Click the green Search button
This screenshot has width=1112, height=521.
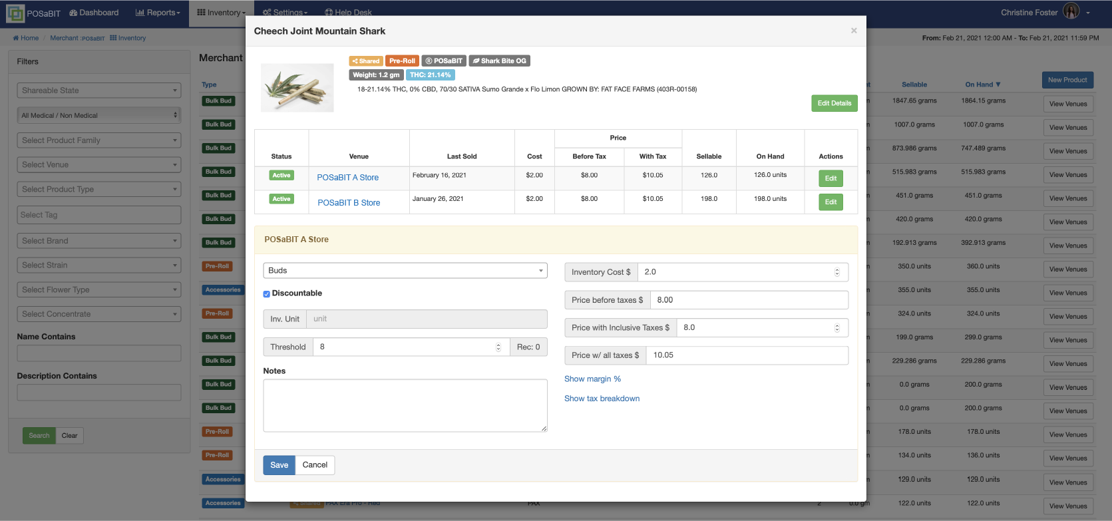[x=39, y=436]
